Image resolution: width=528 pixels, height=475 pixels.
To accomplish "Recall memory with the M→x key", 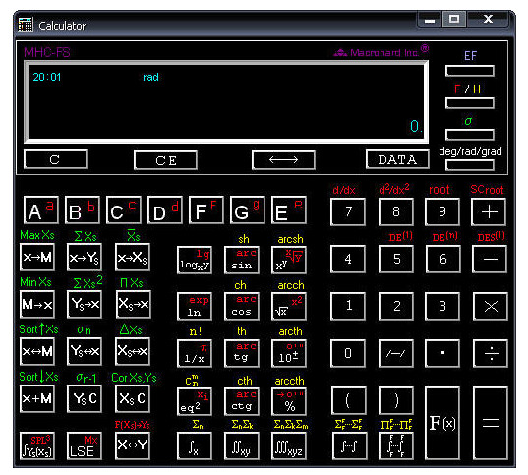I will [37, 304].
